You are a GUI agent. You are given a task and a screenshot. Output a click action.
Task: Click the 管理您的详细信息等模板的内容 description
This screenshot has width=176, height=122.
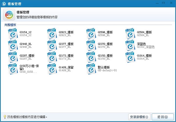tap(37, 17)
